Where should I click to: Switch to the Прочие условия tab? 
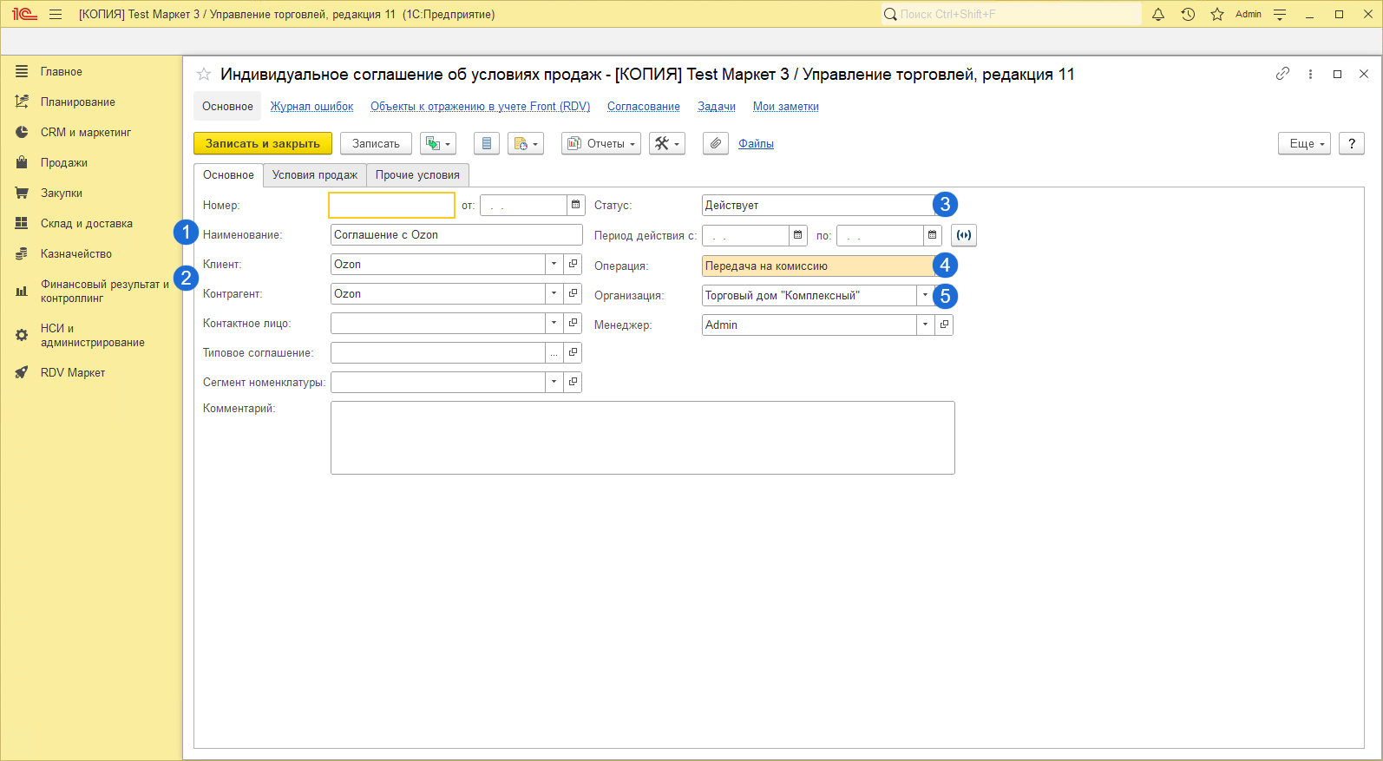(417, 175)
